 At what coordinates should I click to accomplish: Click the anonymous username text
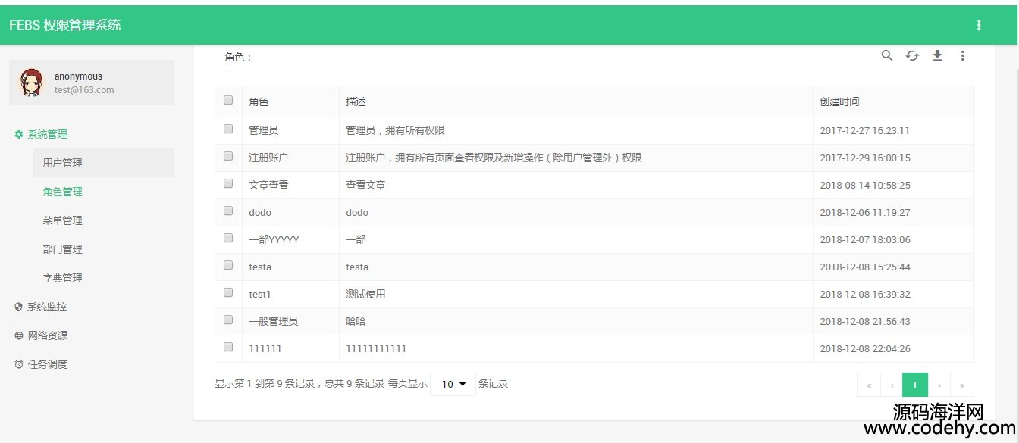[x=78, y=76]
